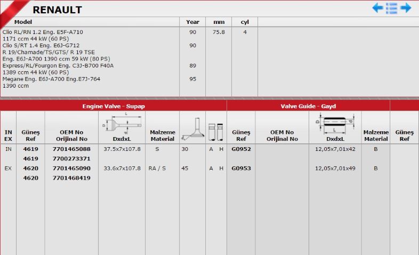Open Güneş ref 4619 with OEM 7700273371

(x=31, y=159)
